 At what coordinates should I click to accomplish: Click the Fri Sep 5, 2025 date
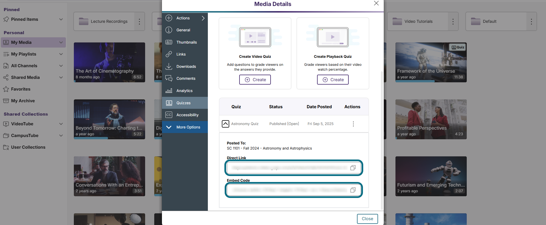(x=320, y=124)
